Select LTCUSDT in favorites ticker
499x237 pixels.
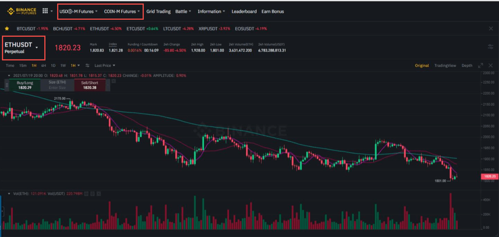(178, 29)
